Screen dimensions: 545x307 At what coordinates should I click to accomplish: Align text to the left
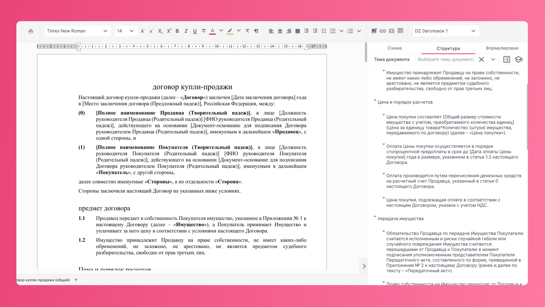point(271,31)
